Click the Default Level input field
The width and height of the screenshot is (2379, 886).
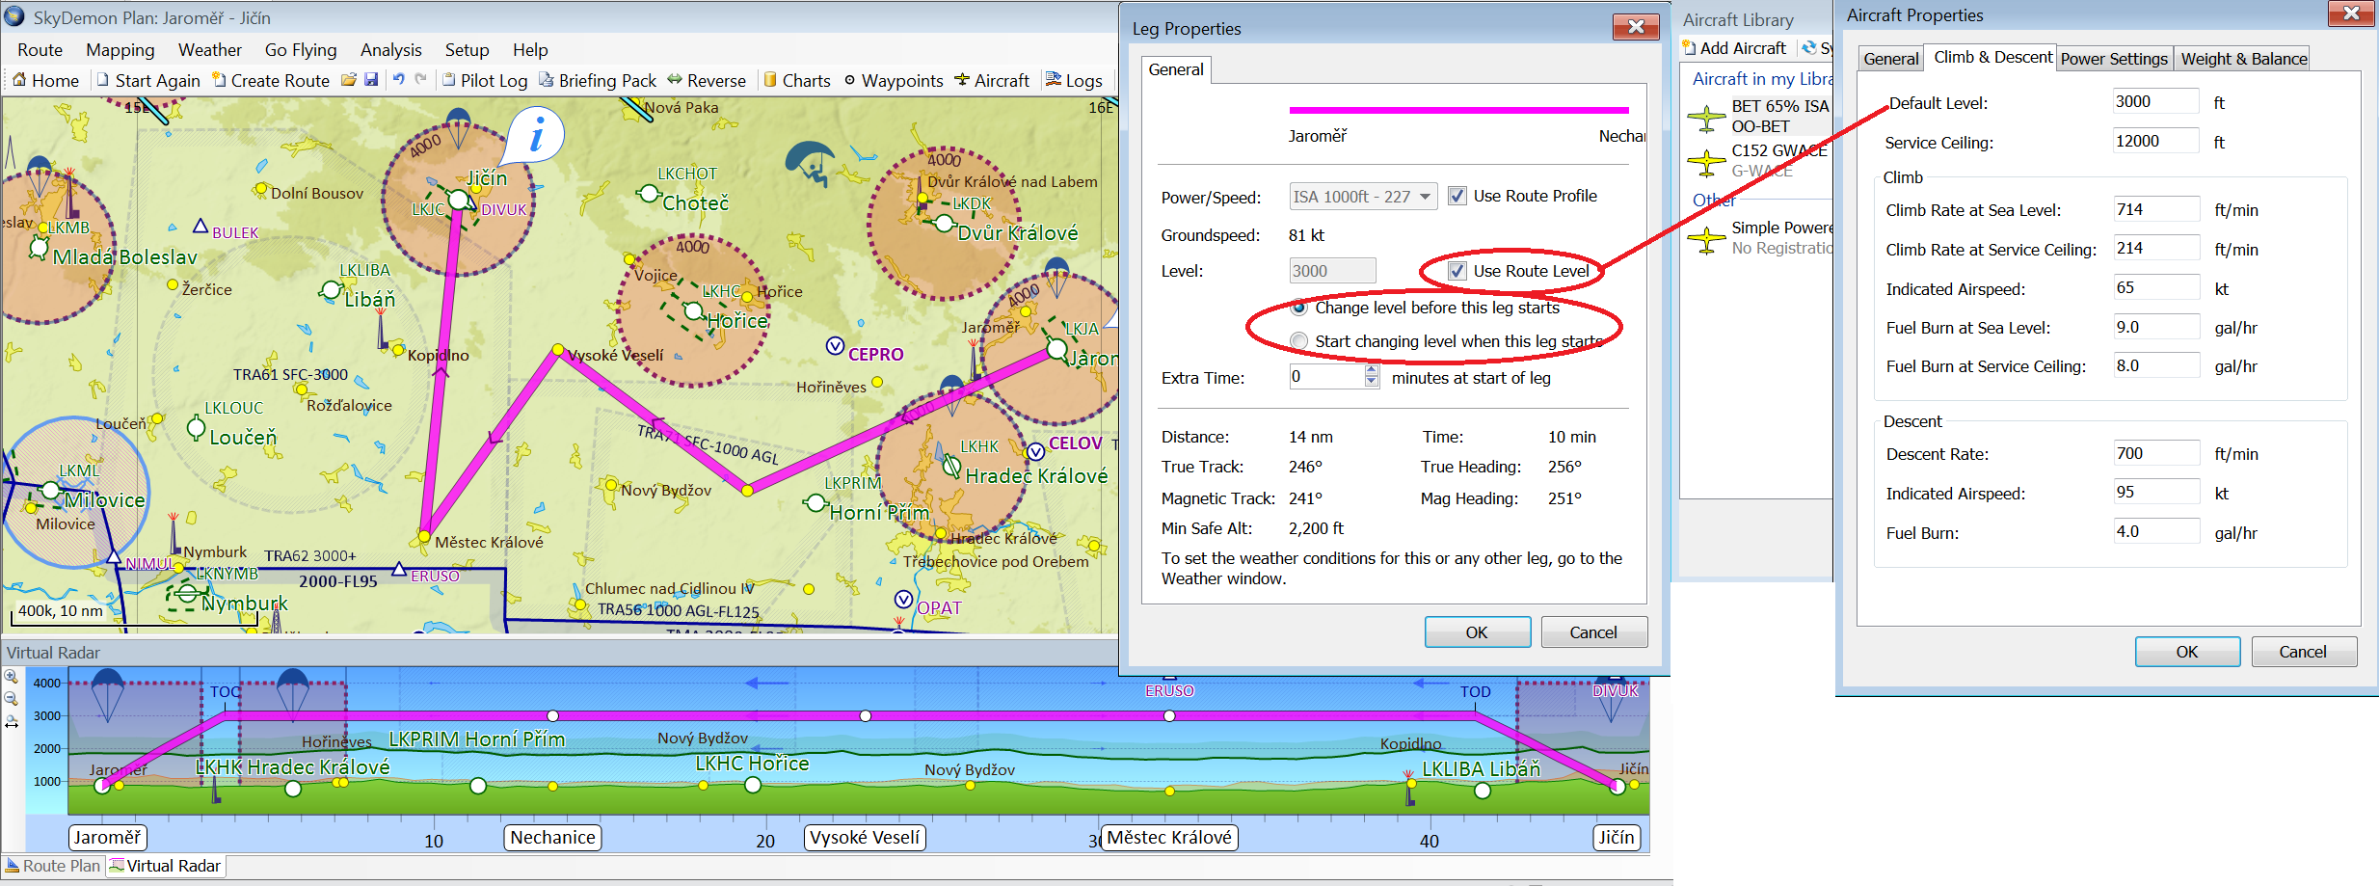(2156, 101)
